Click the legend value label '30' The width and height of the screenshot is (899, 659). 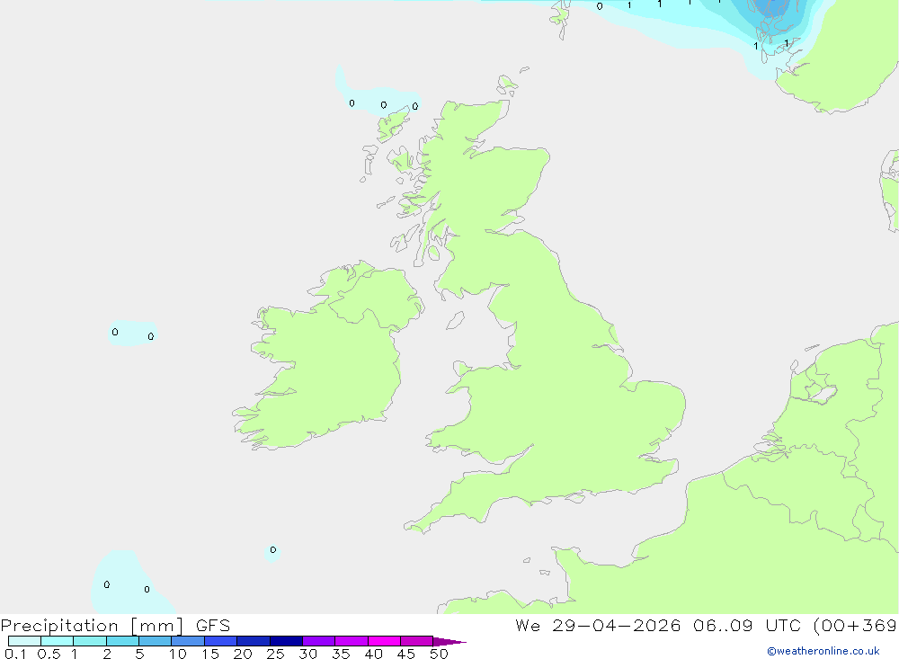pos(307,654)
